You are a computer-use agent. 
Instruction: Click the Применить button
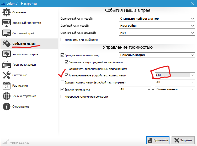click(158, 140)
